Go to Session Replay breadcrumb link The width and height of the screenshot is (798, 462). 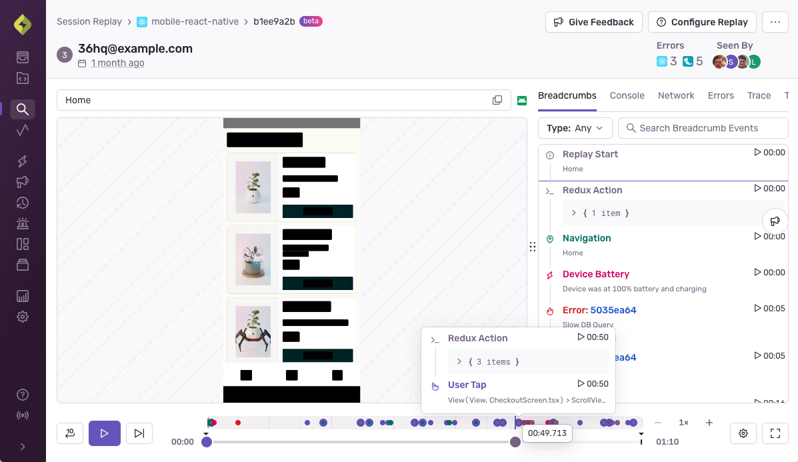(89, 21)
